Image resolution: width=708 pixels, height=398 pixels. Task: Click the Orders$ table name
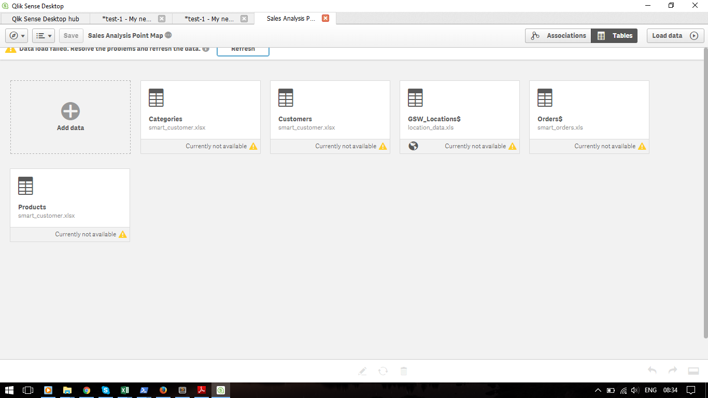[x=550, y=119]
